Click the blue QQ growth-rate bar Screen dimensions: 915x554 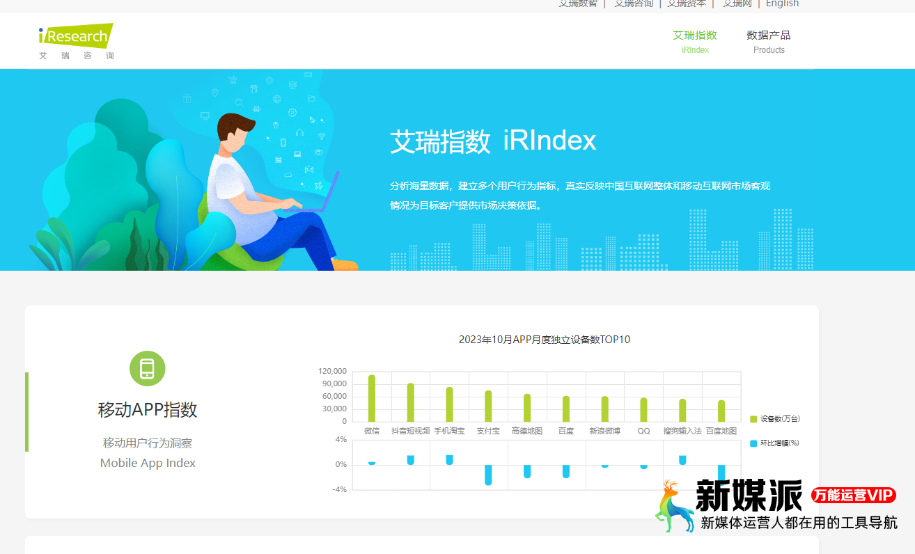pos(643,466)
